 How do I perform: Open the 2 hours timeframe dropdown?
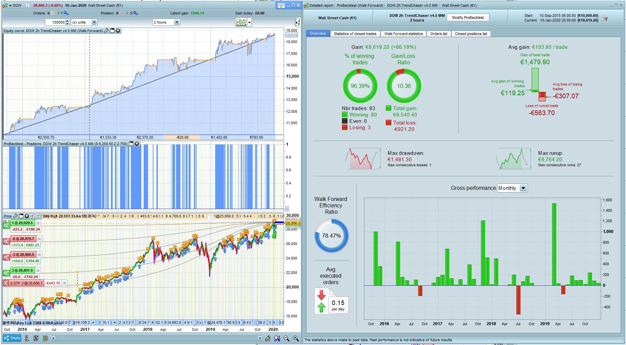pyautogui.click(x=166, y=23)
